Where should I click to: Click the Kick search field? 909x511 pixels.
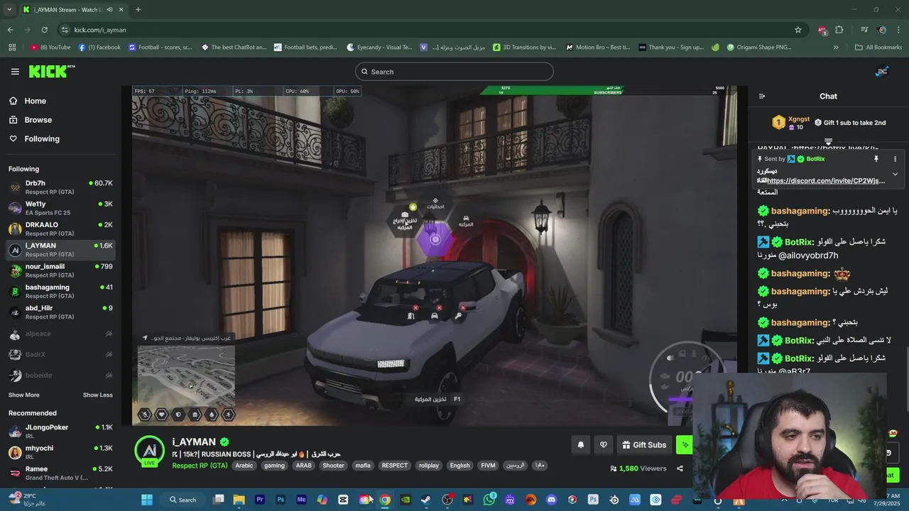coord(454,72)
